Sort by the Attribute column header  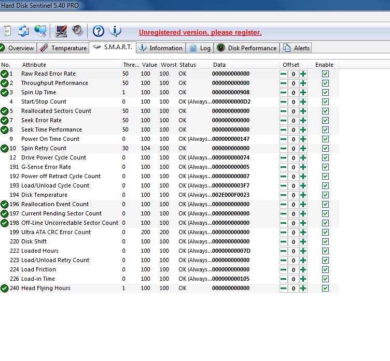(34, 65)
